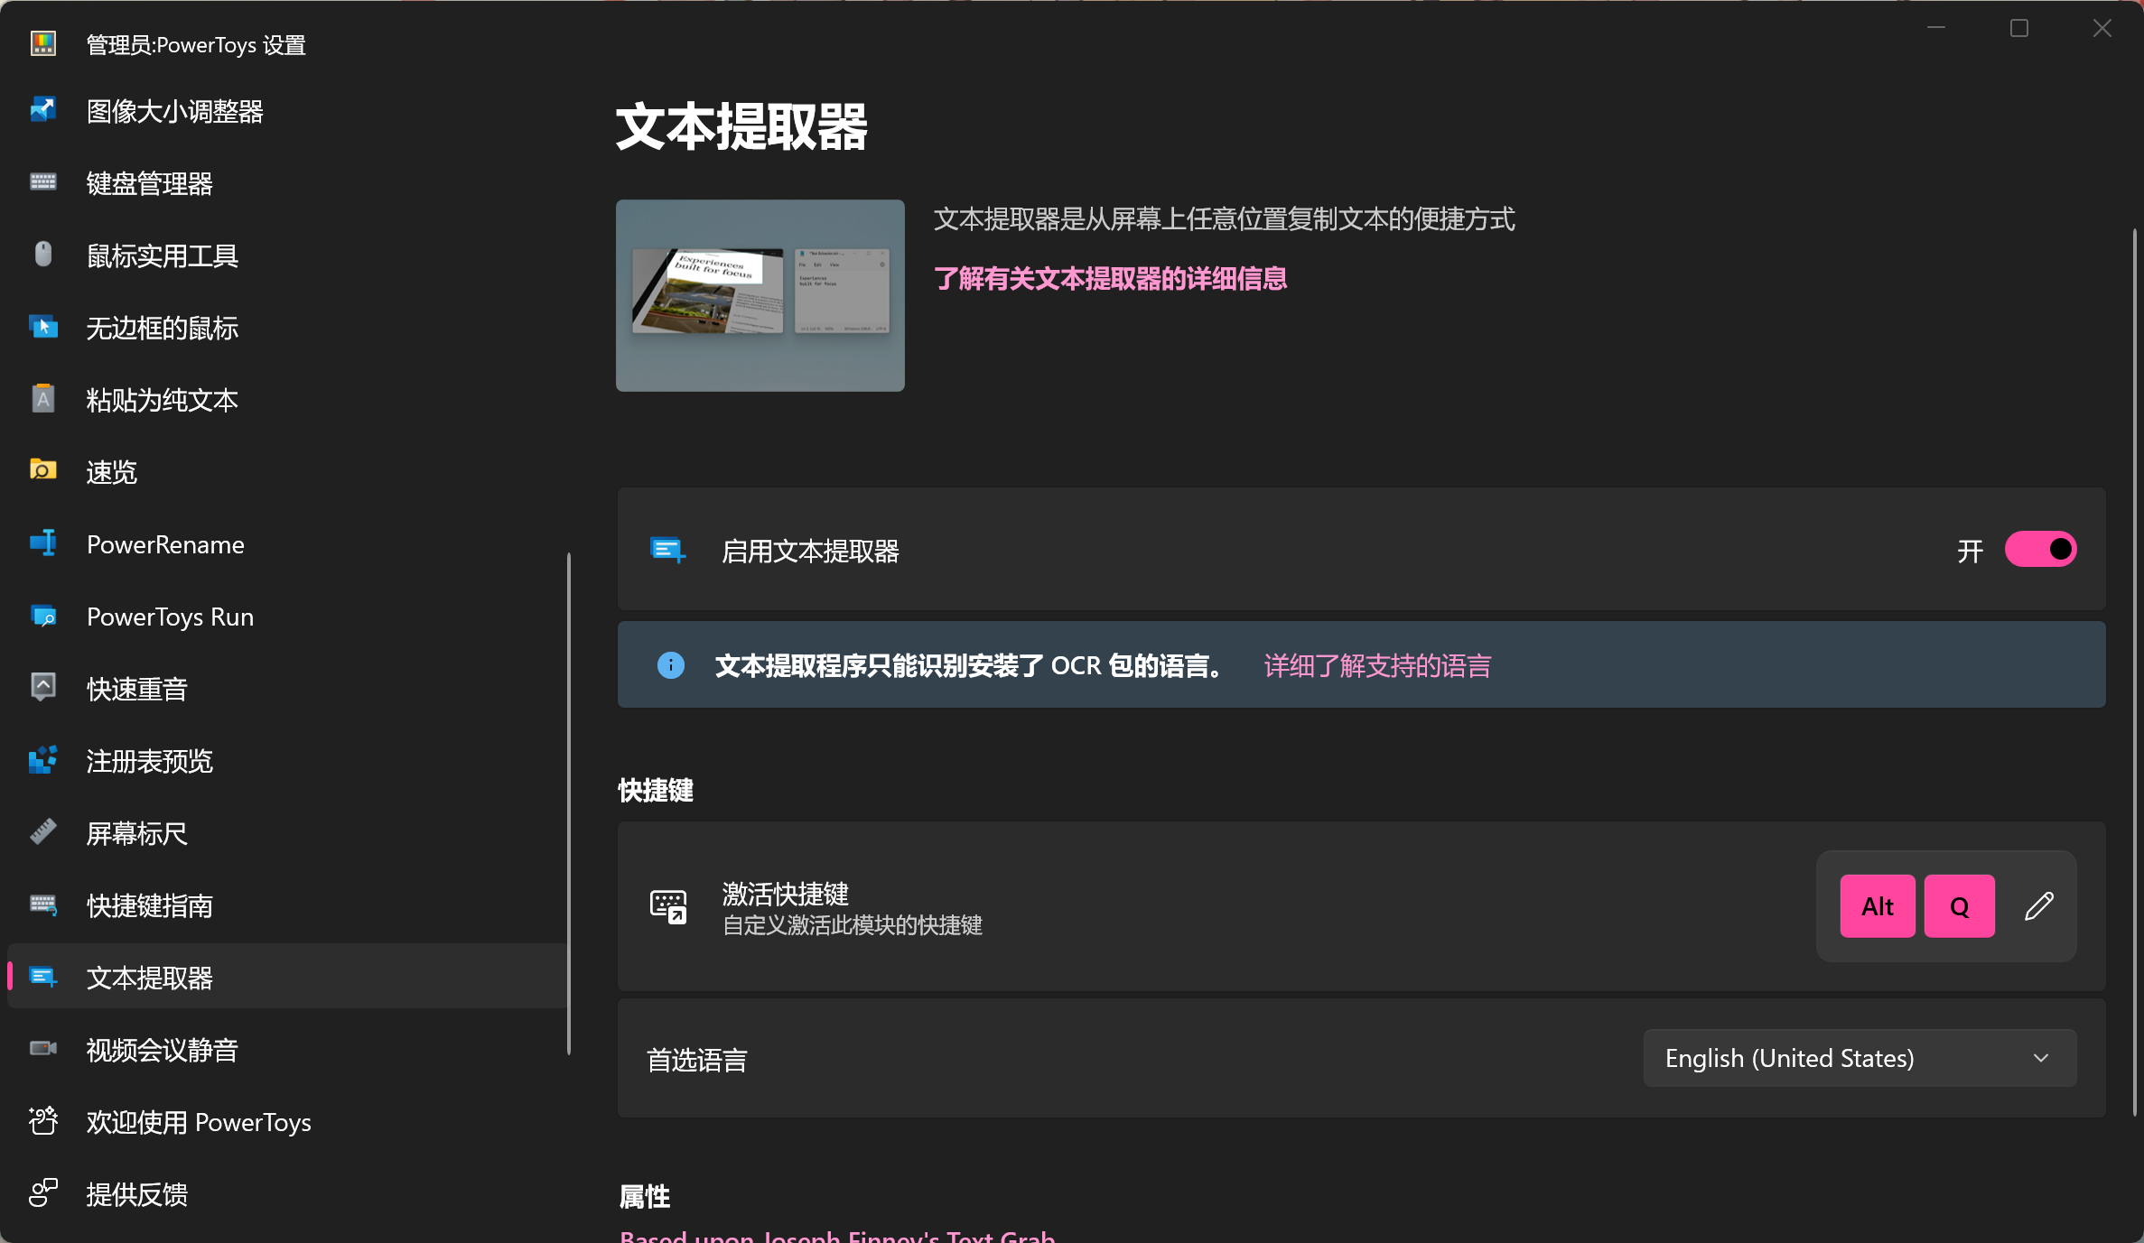Open 欢迎使用 PowerToys page
This screenshot has width=2144, height=1243.
(287, 1121)
